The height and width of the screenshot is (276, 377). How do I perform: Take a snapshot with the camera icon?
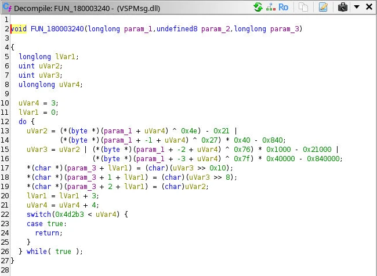tap(343, 7)
